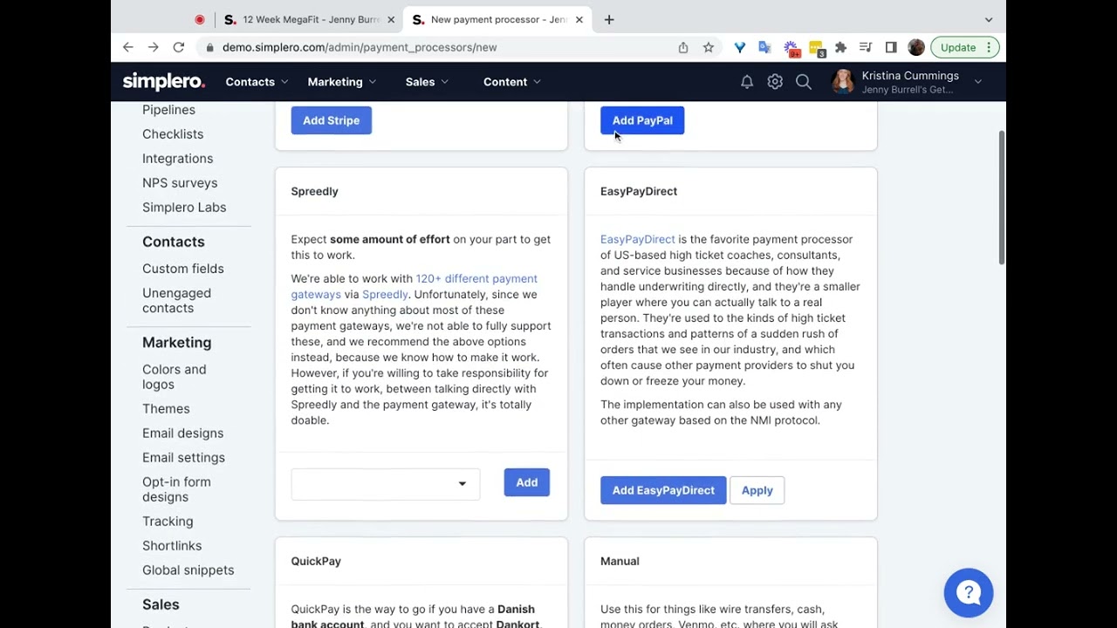This screenshot has width=1117, height=628.
Task: Open the Content dropdown menu
Action: coord(512,82)
